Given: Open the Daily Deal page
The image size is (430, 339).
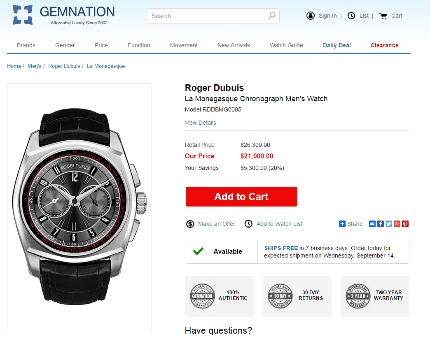Looking at the screenshot, I should [337, 45].
